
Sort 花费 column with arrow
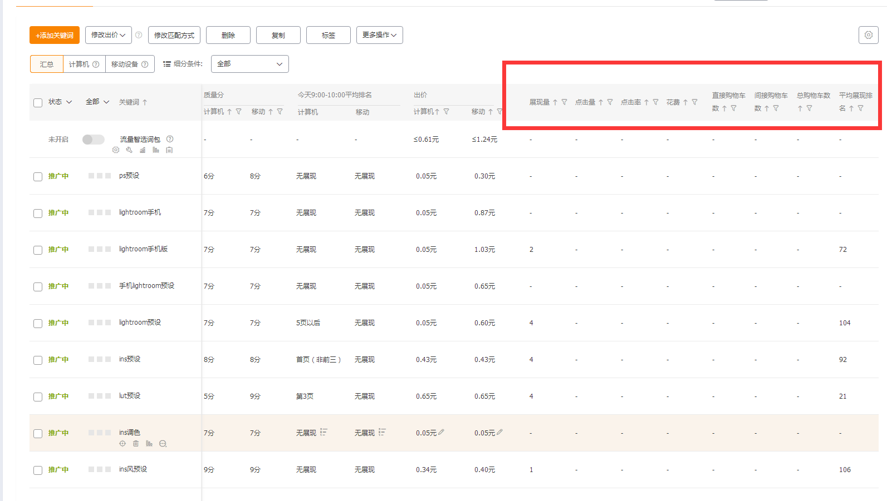pos(685,102)
